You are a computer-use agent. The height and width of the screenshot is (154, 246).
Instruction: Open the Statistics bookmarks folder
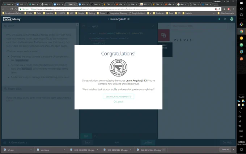pos(187,13)
